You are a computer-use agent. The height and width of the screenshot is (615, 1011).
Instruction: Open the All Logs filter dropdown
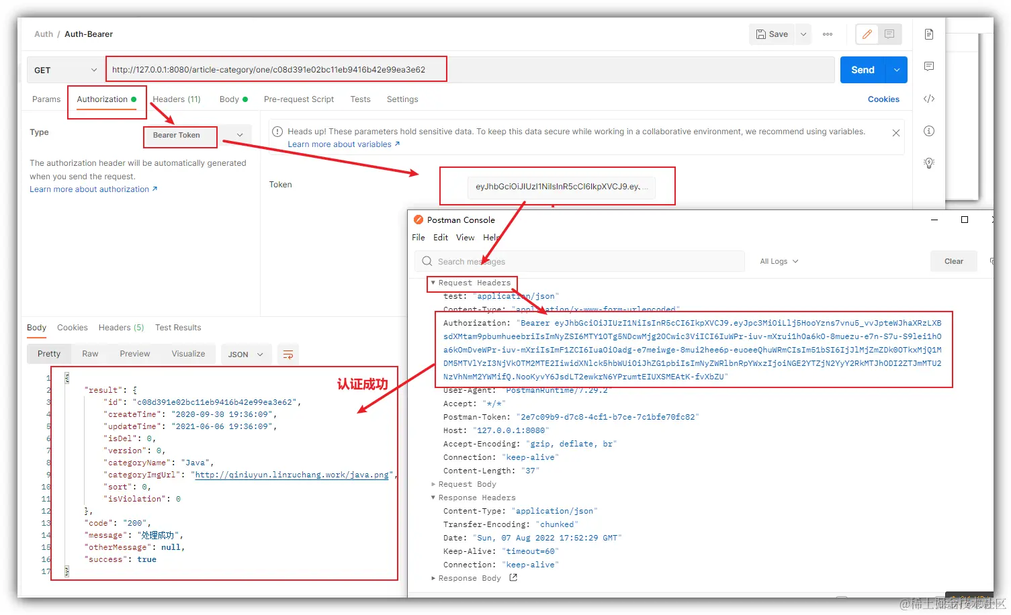click(779, 261)
